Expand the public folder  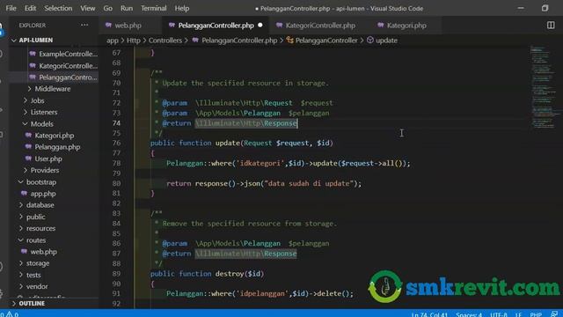coord(35,217)
